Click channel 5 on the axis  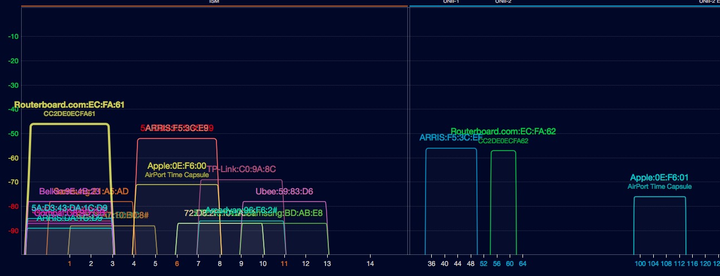pyautogui.click(x=155, y=264)
